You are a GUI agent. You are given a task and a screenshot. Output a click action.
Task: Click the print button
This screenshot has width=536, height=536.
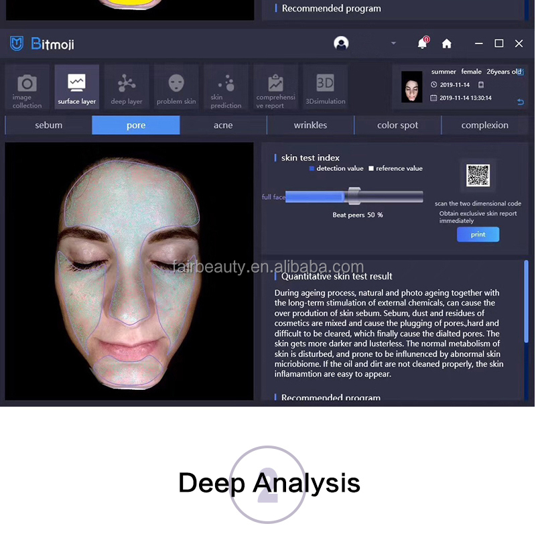coord(478,234)
